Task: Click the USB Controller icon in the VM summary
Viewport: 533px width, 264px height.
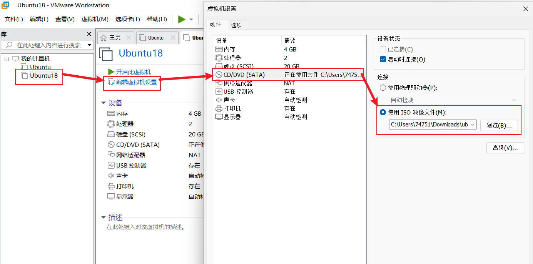Action: (x=111, y=165)
